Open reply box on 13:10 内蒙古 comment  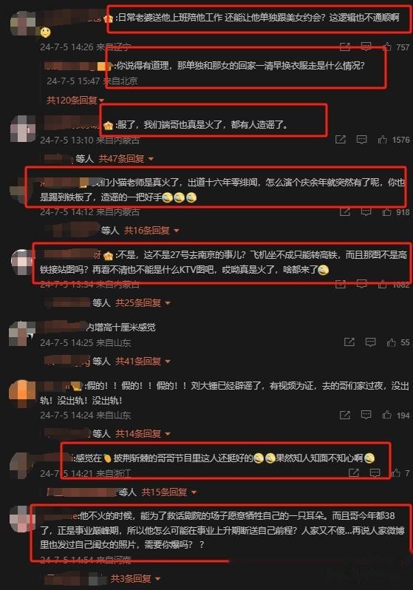tap(361, 140)
